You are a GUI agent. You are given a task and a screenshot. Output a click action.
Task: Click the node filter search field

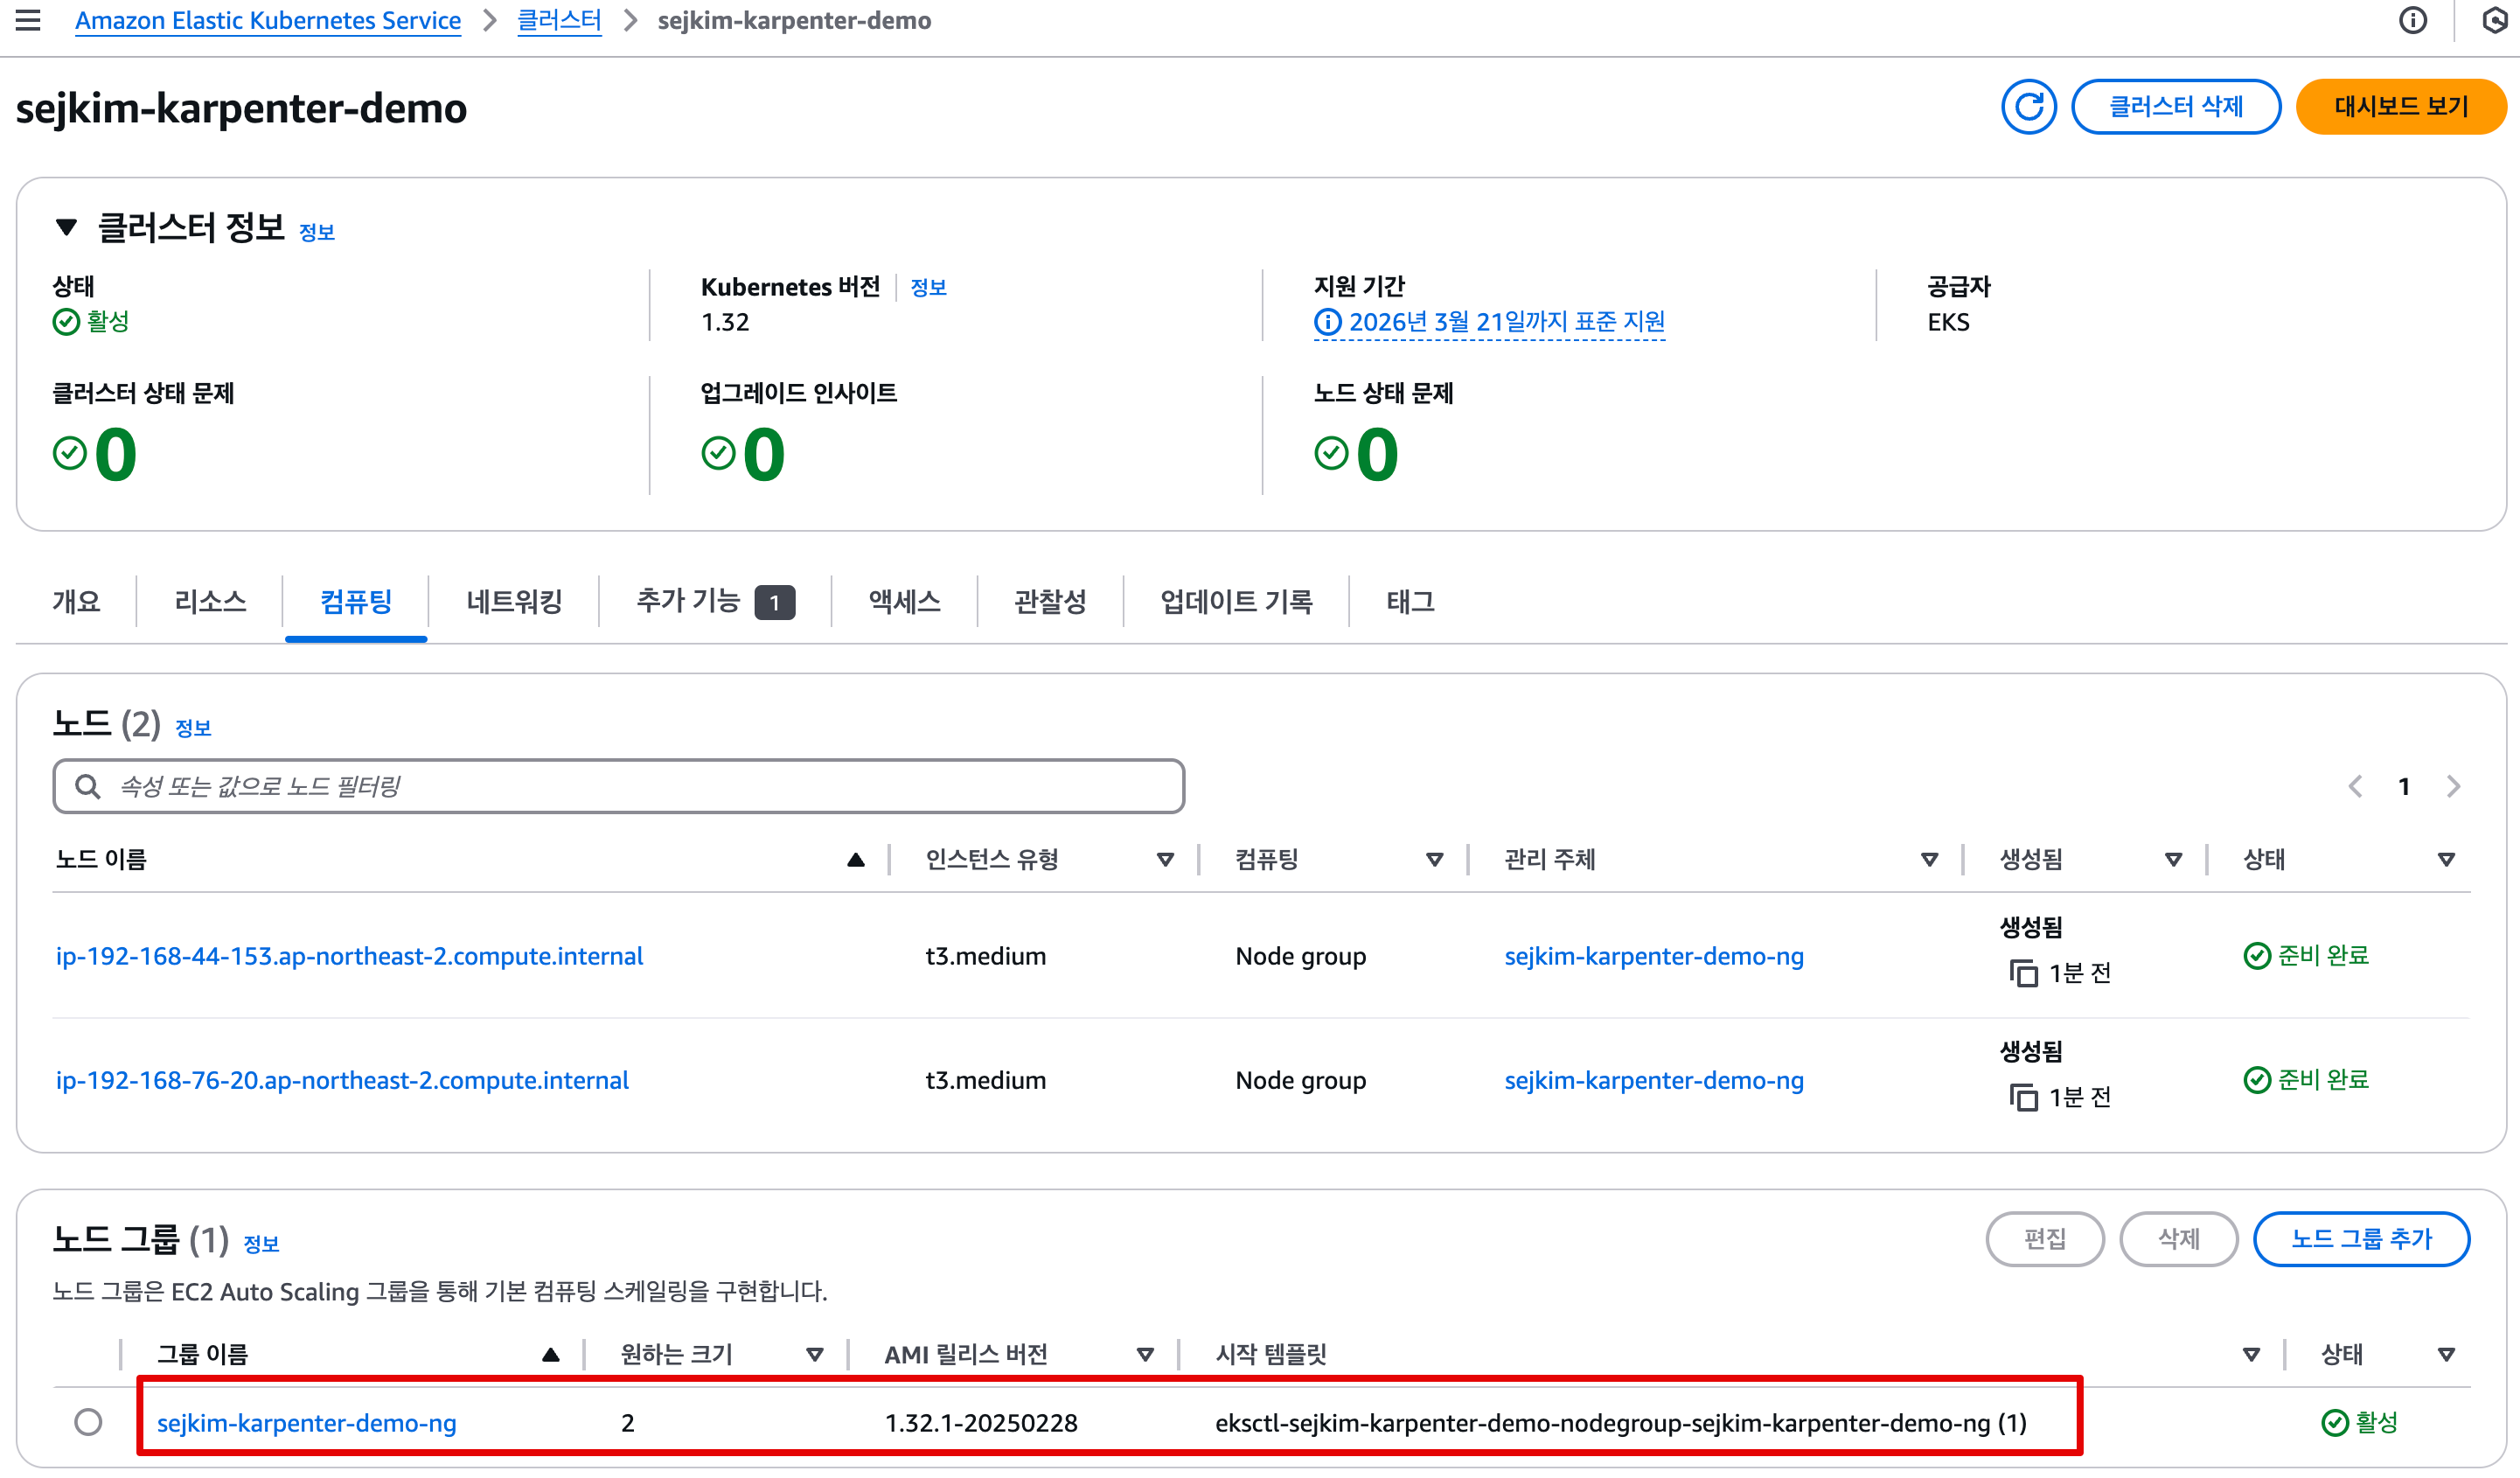[x=620, y=786]
